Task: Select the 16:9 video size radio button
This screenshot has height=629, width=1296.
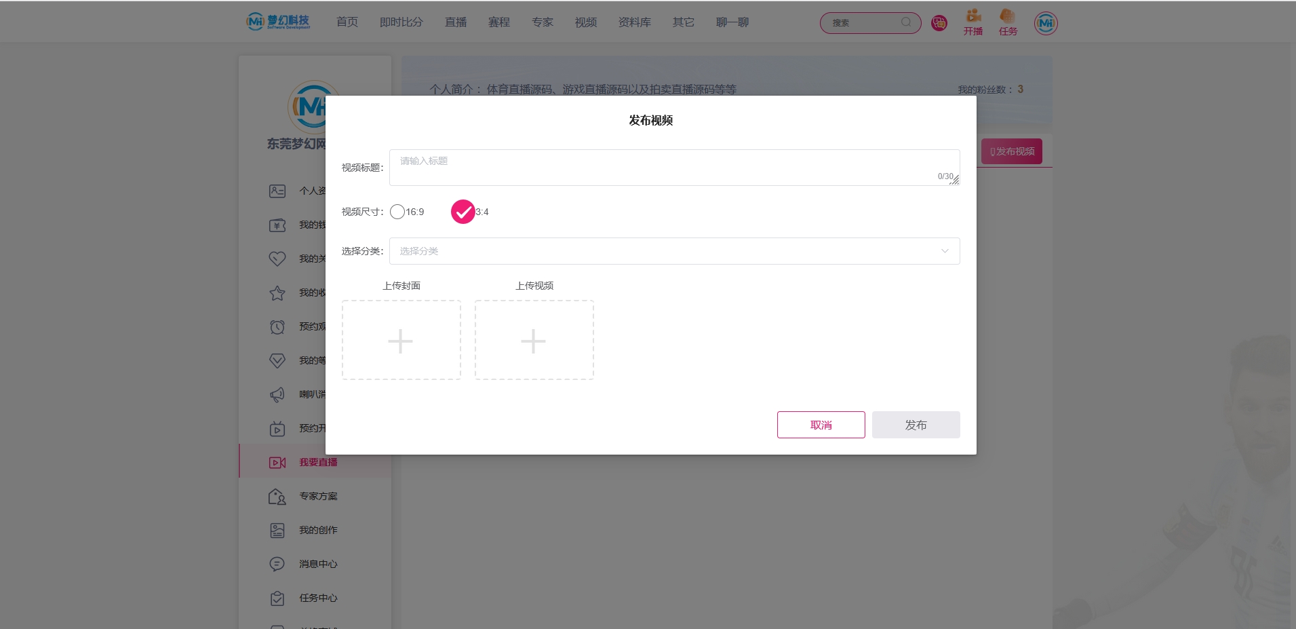Action: (x=397, y=212)
